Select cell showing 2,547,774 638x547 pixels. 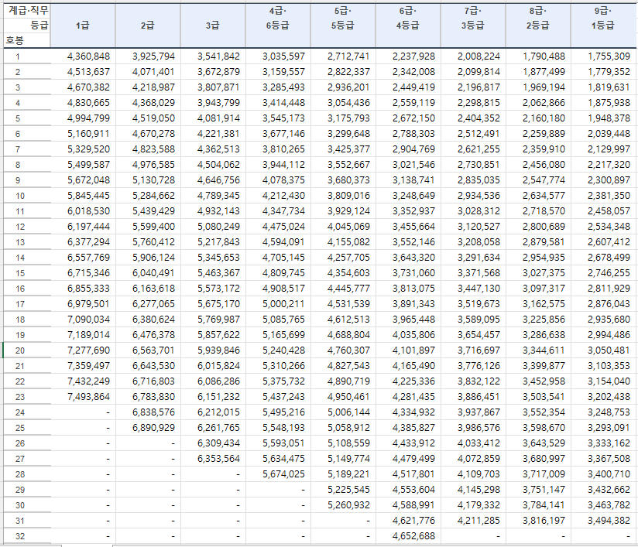[539, 179]
